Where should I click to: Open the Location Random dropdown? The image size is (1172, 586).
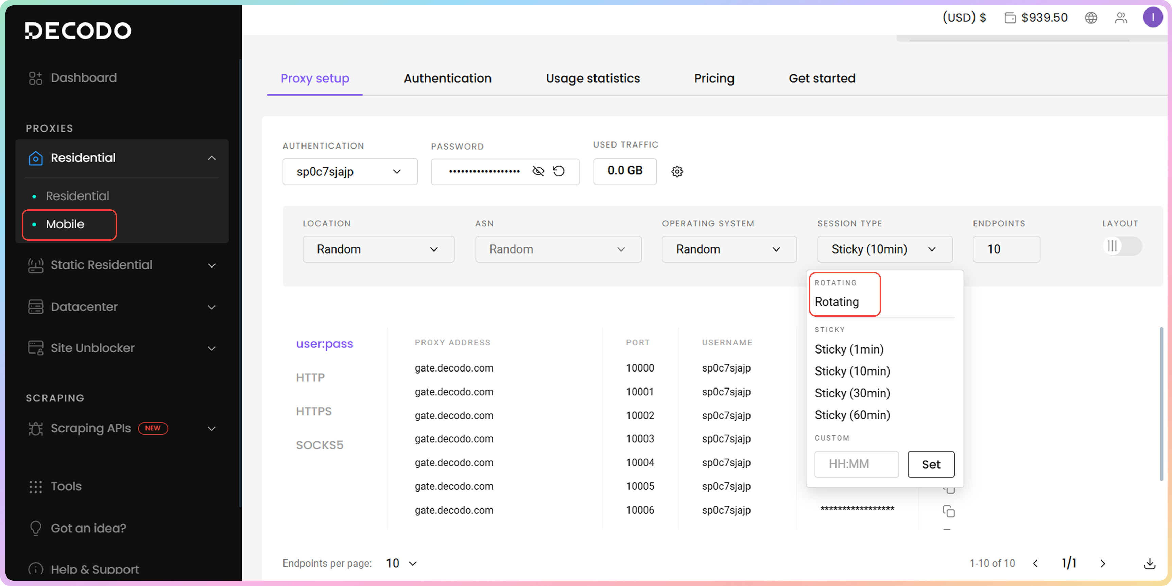[378, 249]
